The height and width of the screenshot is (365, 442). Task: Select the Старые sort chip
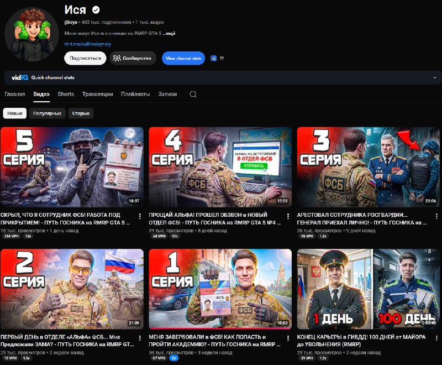click(x=81, y=113)
